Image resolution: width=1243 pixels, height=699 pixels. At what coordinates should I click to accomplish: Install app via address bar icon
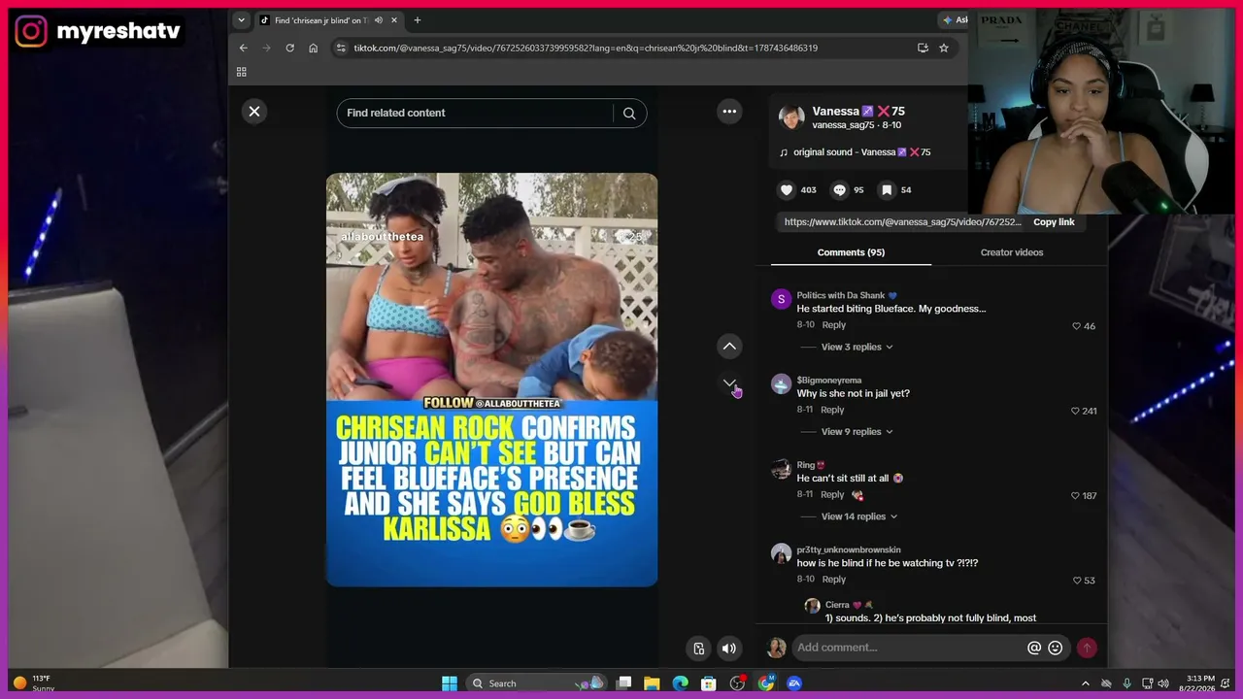(x=923, y=48)
